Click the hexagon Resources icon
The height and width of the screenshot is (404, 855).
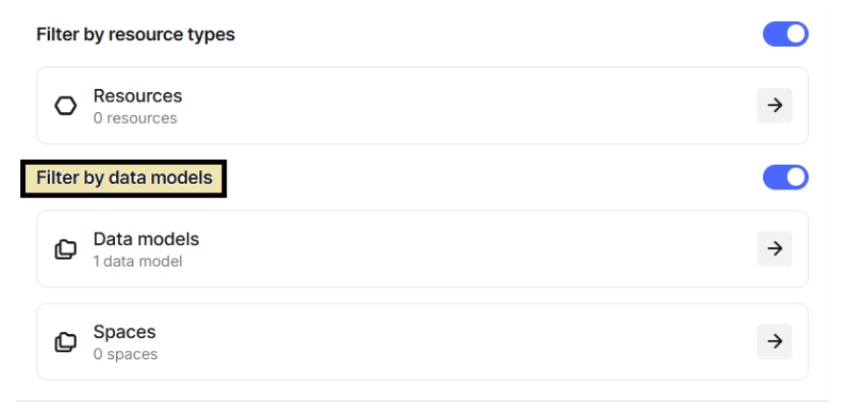click(x=65, y=106)
